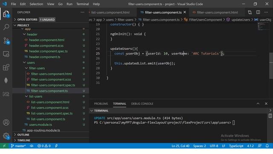Click FilterUsersComponent in the breadcrumb
Image resolution: width=273 pixels, height=154 pixels.
click(206, 20)
